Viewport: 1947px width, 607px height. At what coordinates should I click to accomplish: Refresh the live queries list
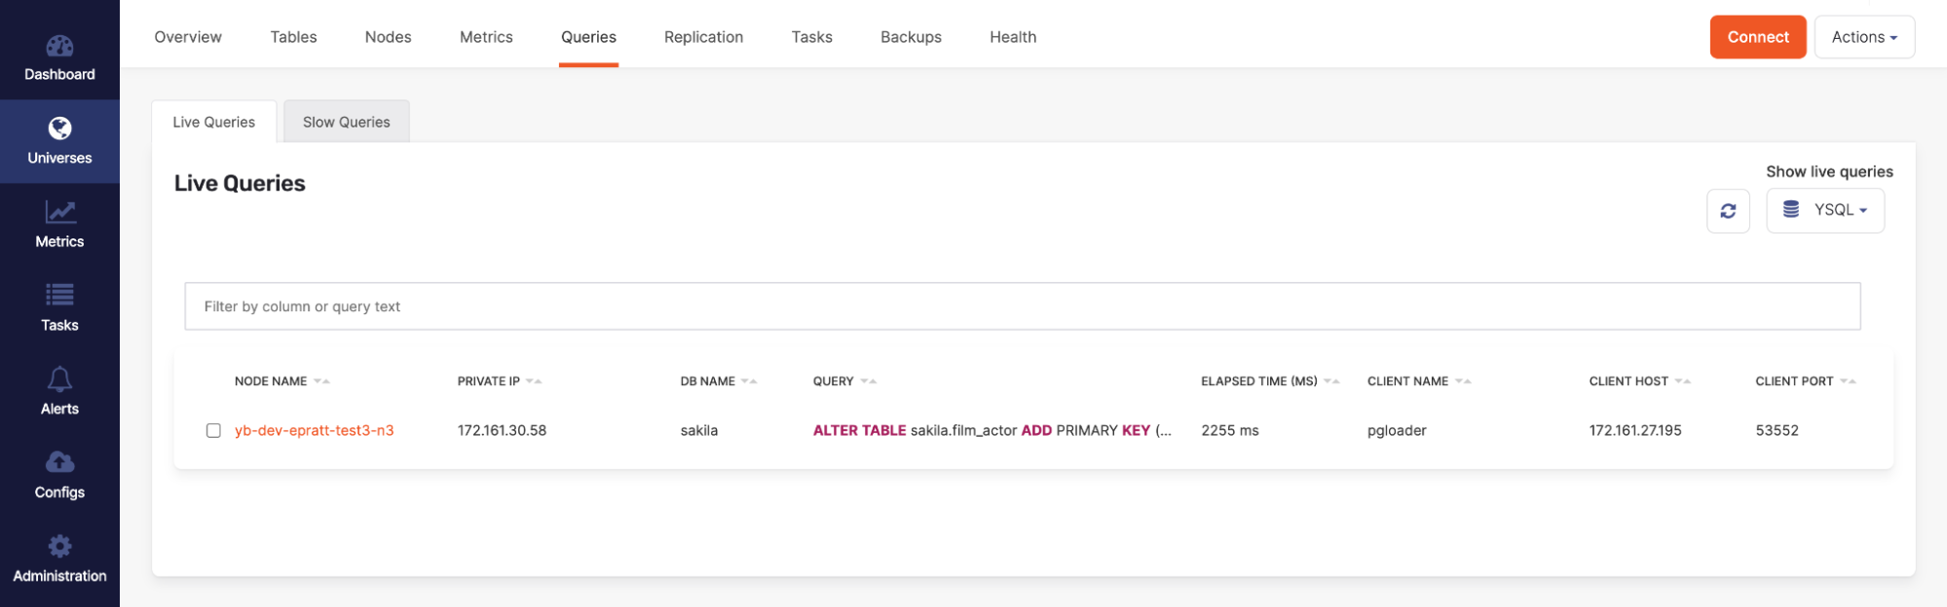pos(1727,211)
